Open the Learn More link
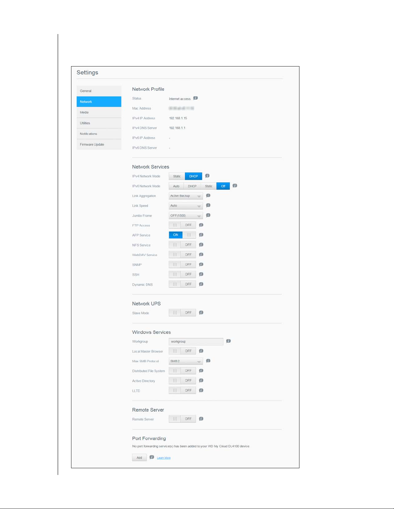 (x=164, y=458)
